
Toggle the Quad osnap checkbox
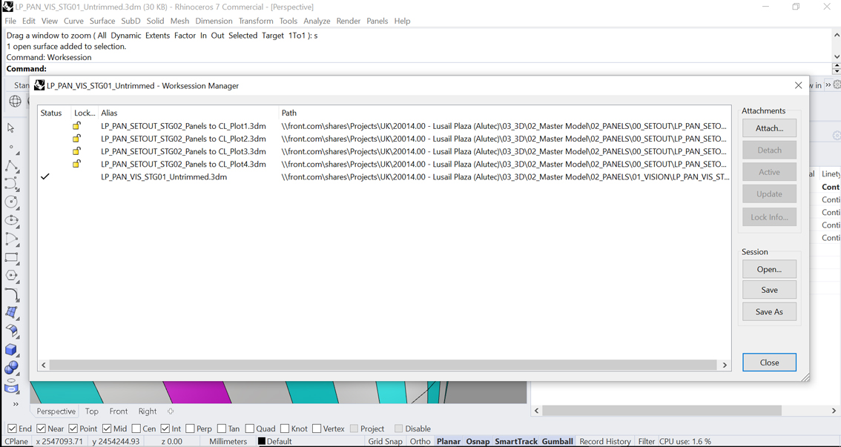pos(250,428)
